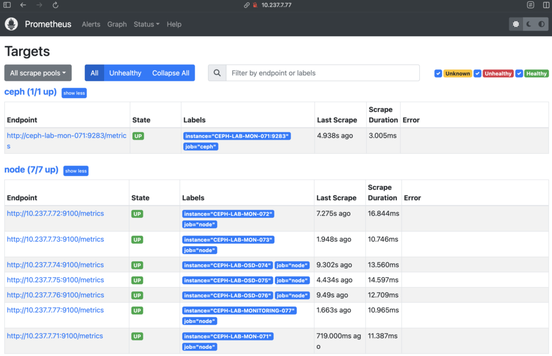
Task: Click the 3.005ms scrape duration
Action: [382, 135]
